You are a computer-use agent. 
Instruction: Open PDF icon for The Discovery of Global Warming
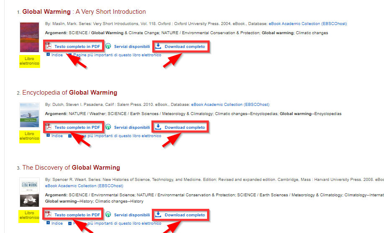(49, 215)
